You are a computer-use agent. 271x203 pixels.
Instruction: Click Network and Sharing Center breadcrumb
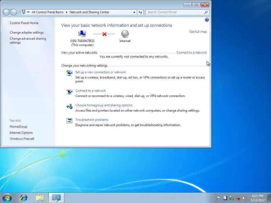[x=89, y=12]
